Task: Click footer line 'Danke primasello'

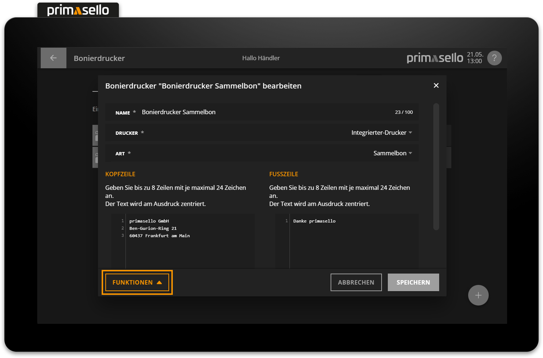Action: (314, 221)
